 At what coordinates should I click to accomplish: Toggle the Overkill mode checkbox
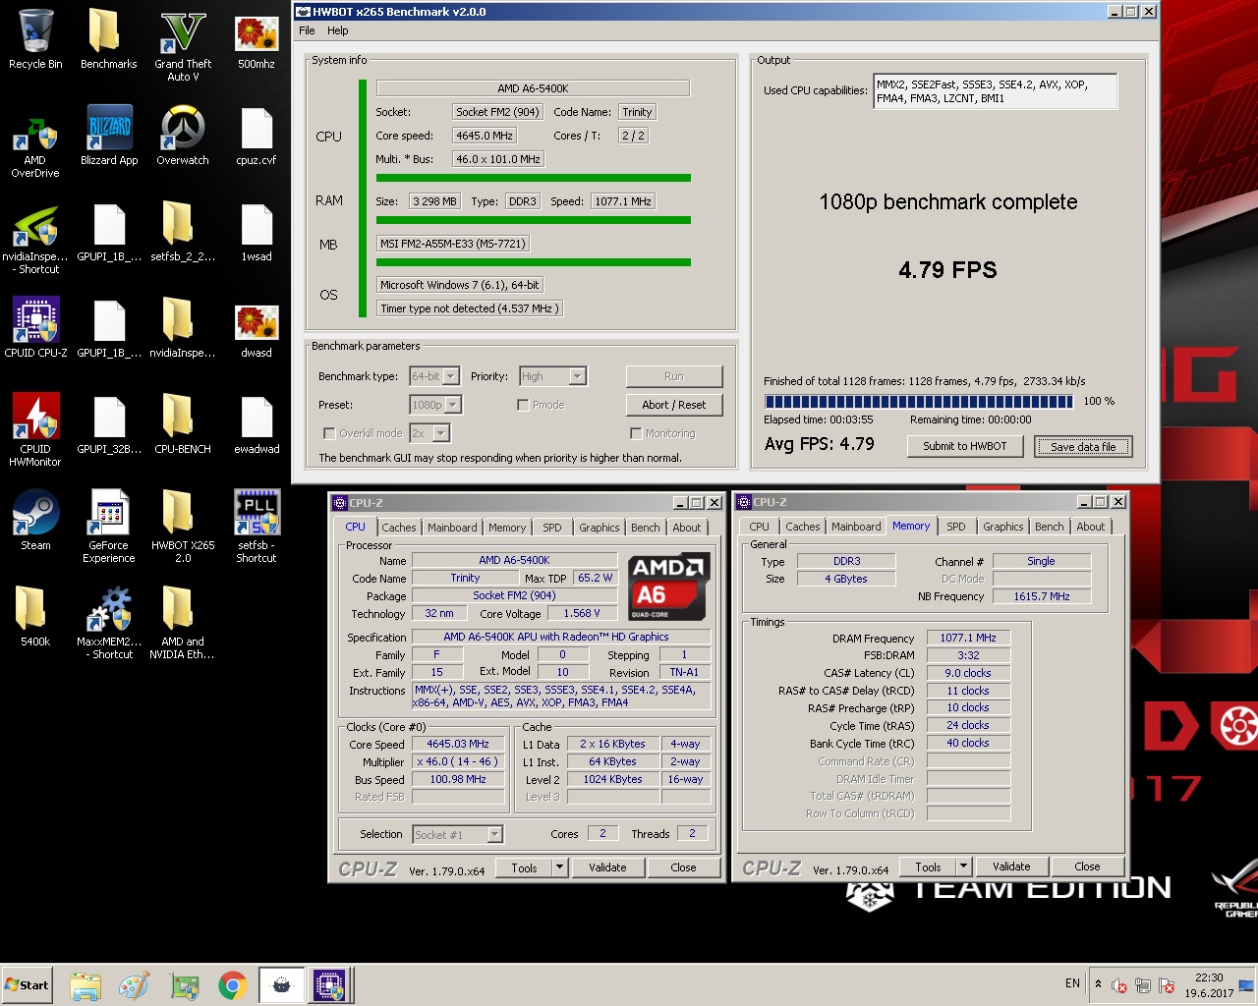click(x=329, y=433)
